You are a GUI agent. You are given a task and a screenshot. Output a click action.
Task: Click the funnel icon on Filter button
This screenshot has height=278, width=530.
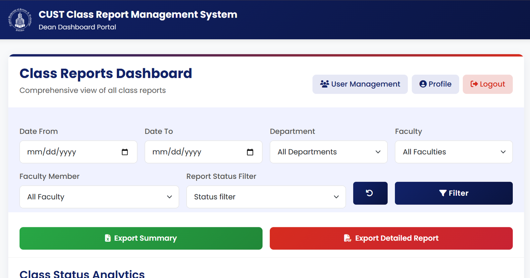point(443,193)
